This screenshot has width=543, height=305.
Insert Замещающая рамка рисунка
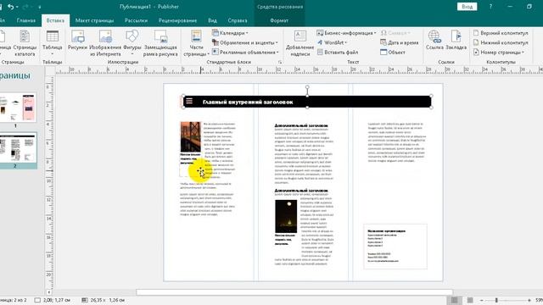160,43
